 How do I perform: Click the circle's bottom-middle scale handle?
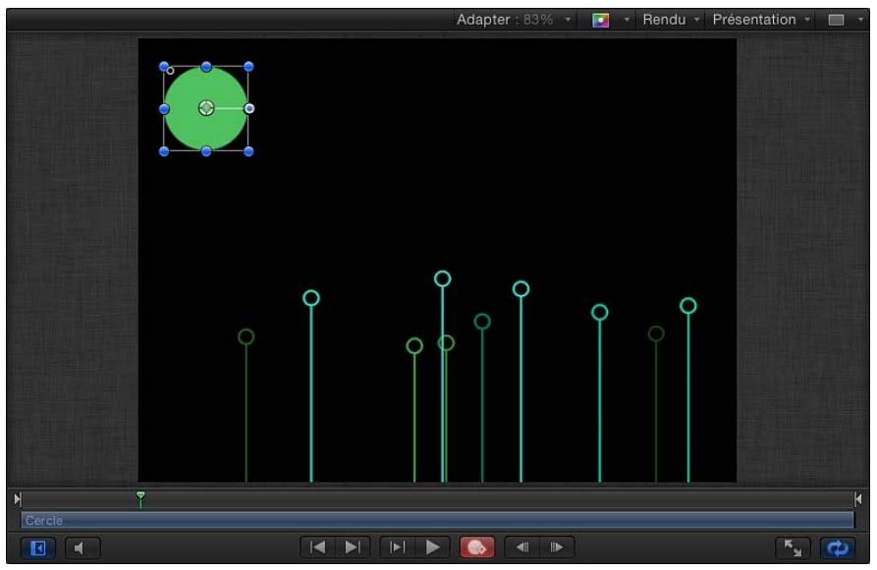(x=206, y=151)
